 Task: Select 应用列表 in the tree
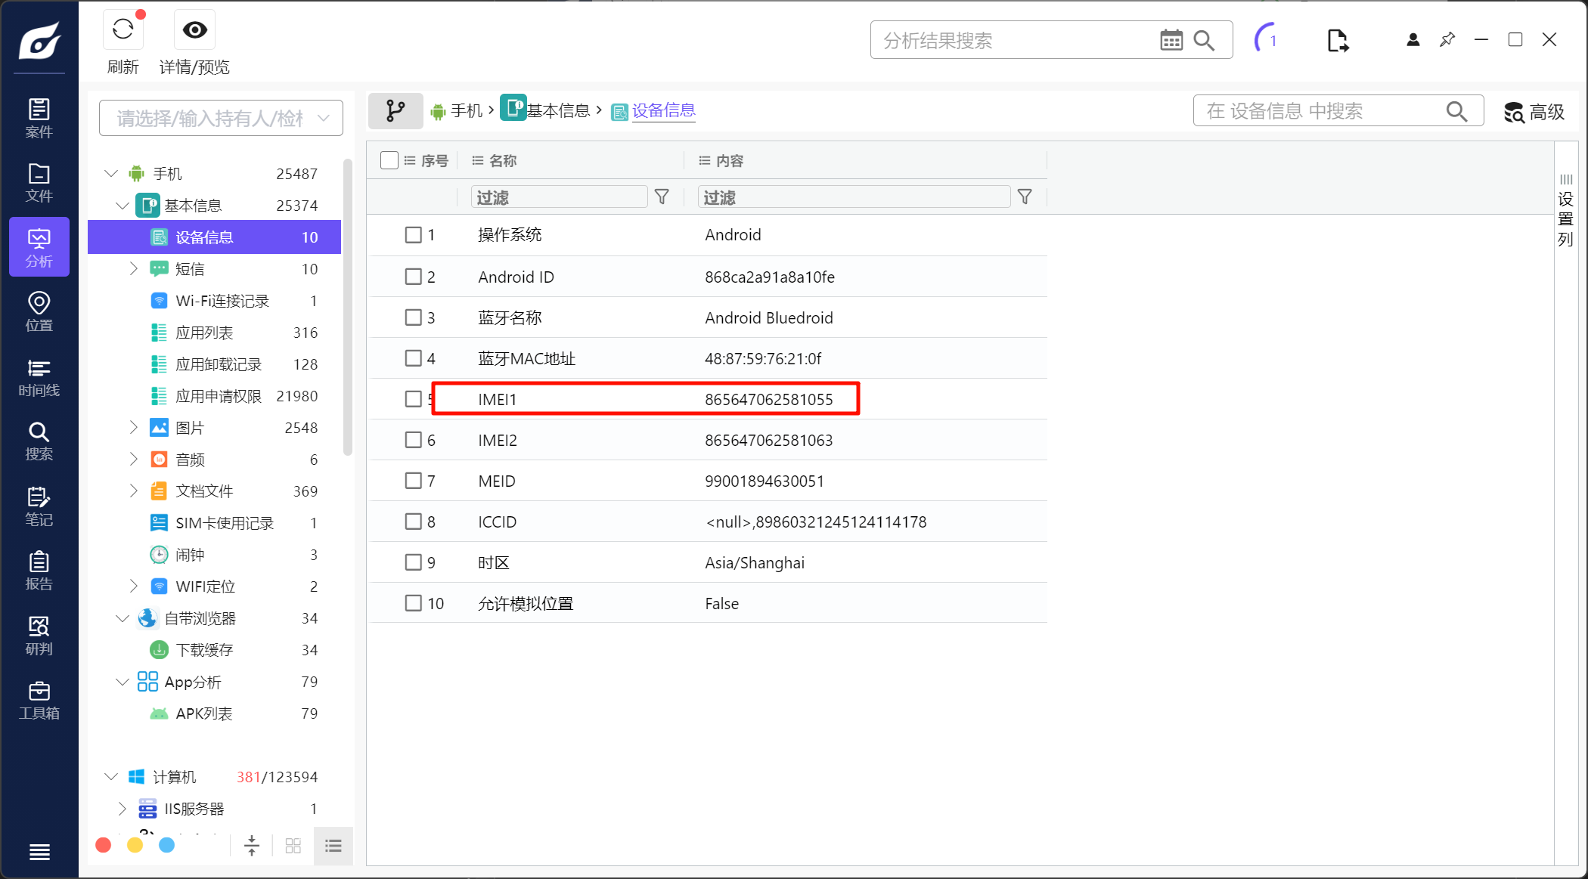pos(204,333)
